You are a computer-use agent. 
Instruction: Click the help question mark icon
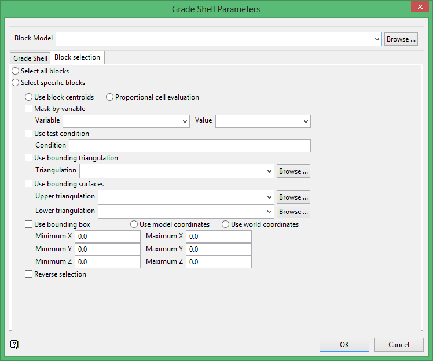tap(14, 345)
